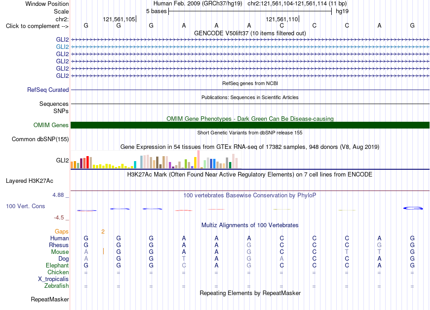This screenshot has height=310, width=430.
Task: Click the 121,561,110 position marker on ruler
Action: (282, 19)
